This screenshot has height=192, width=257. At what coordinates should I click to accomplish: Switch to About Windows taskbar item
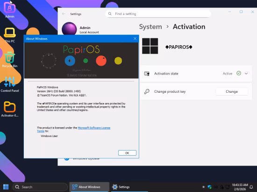[89, 187]
